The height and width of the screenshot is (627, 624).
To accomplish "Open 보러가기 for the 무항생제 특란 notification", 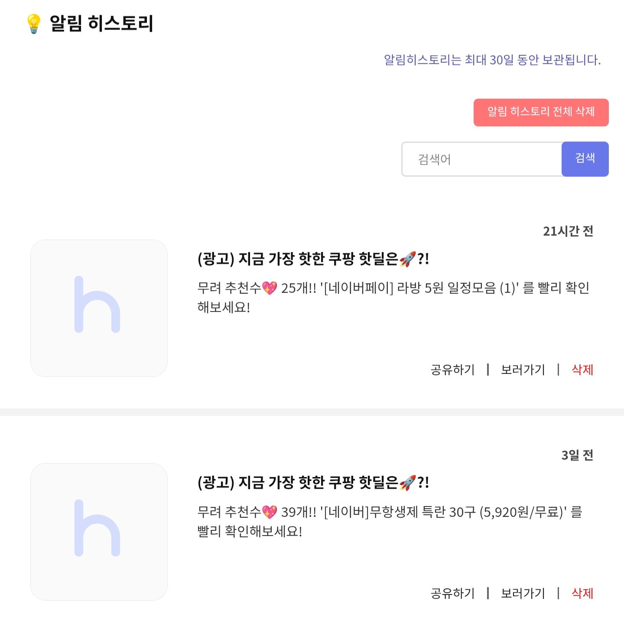I will (523, 593).
